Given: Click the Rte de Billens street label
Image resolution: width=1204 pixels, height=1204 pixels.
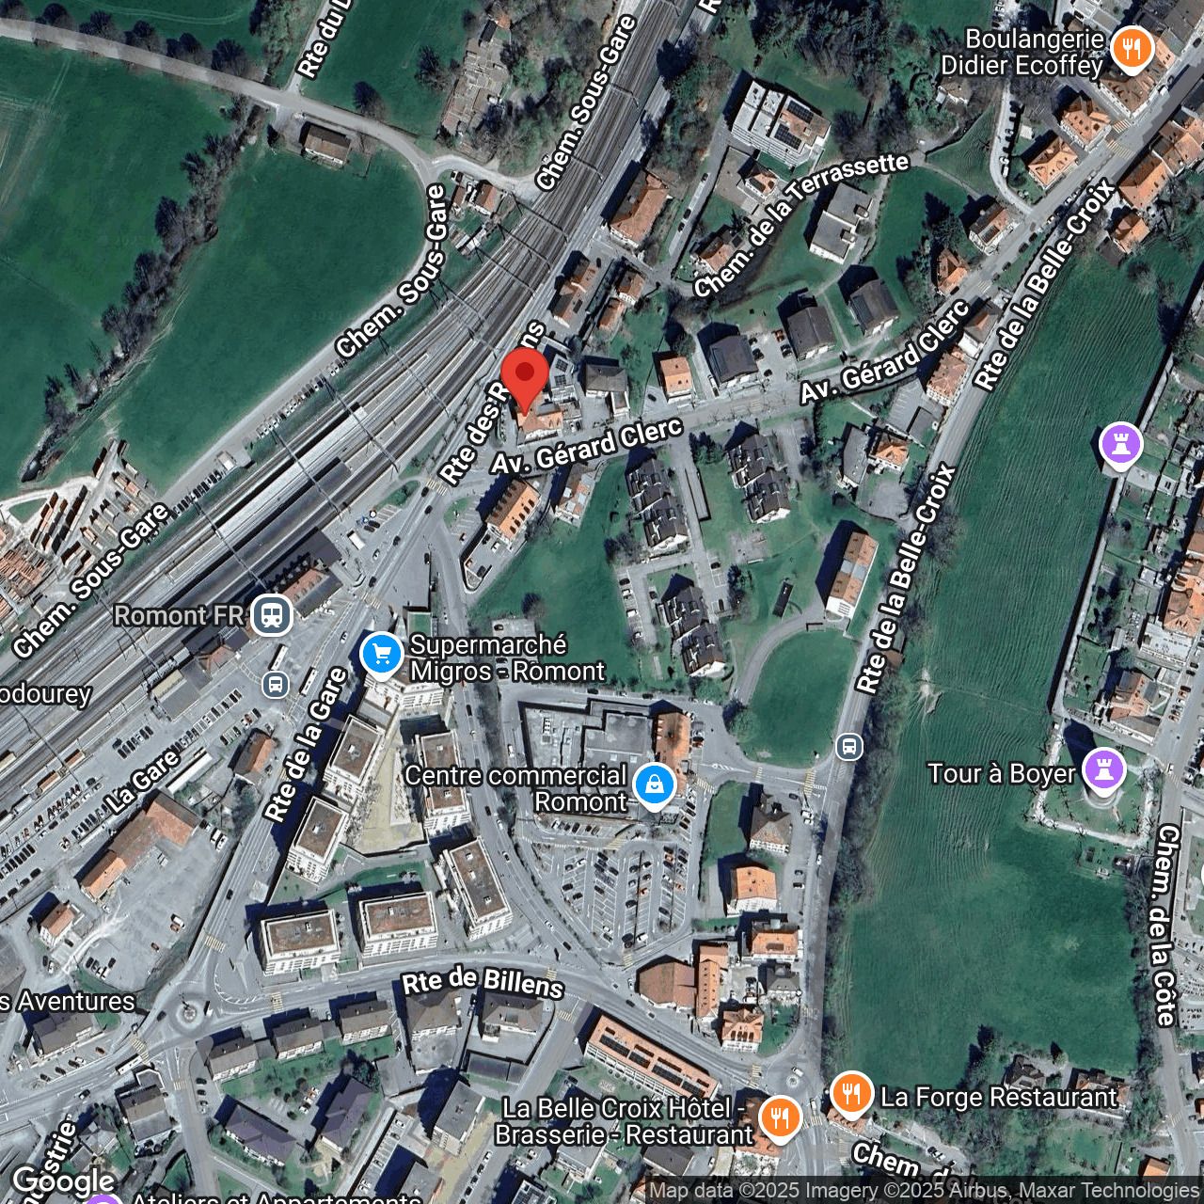Looking at the screenshot, I should tap(483, 983).
